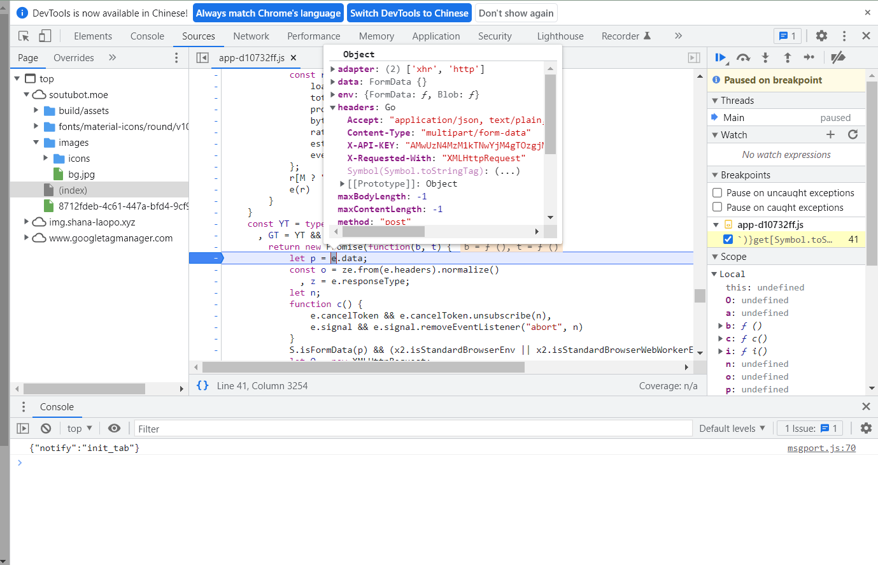
Task: Click the Step button in debugger toolbar
Action: click(809, 58)
